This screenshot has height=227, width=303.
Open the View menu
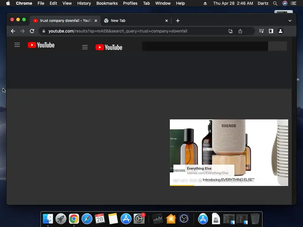(67, 3)
